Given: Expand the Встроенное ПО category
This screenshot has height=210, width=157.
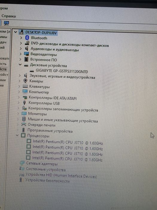Looking at the screenshot, I should (20, 59).
